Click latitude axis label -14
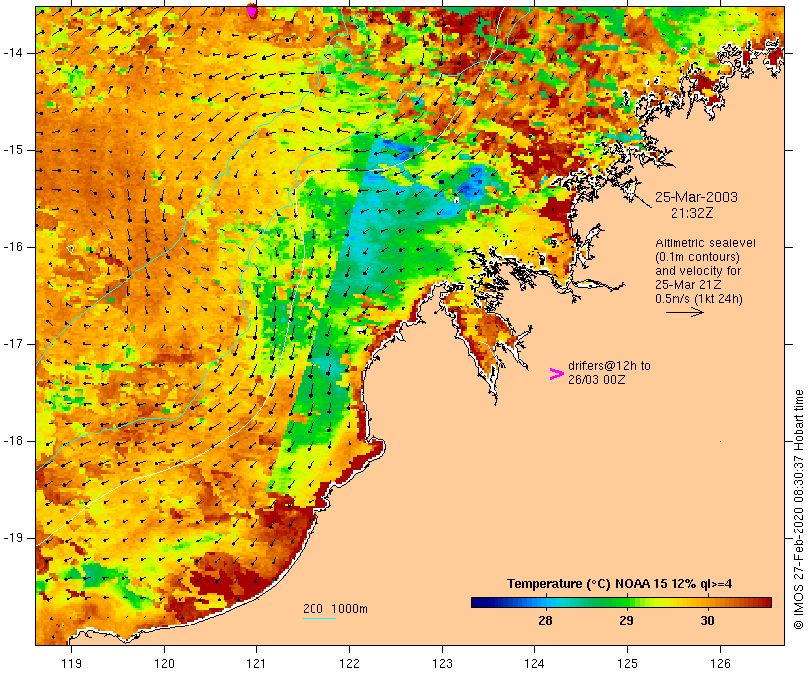Image resolution: width=811 pixels, height=673 pixels. [x=13, y=53]
